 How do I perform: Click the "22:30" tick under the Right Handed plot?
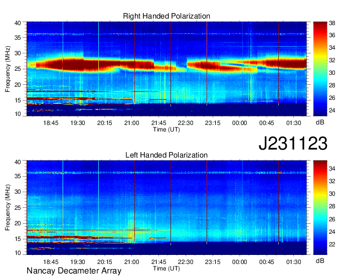coord(186,123)
